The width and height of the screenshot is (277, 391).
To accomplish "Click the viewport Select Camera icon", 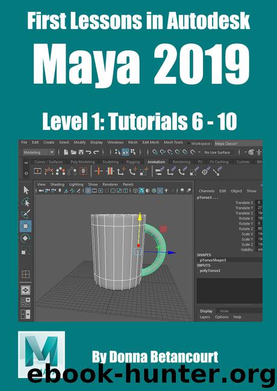I will tap(41, 191).
